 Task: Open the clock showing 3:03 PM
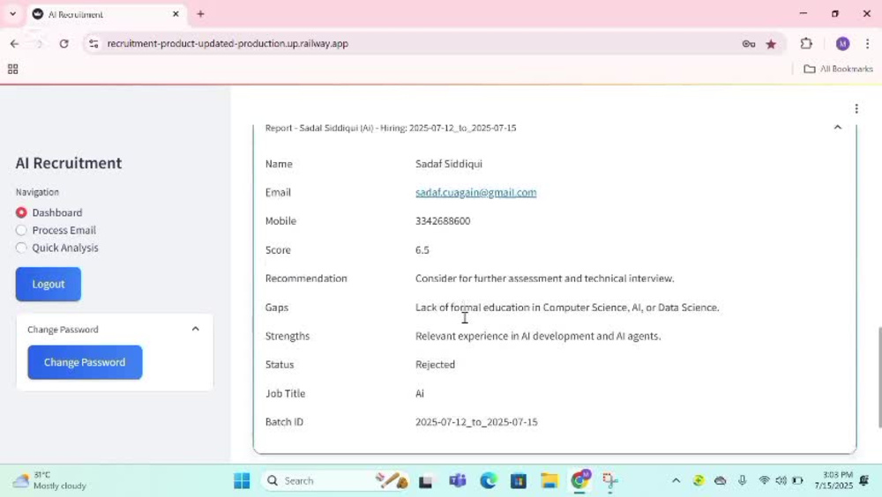[834, 480]
